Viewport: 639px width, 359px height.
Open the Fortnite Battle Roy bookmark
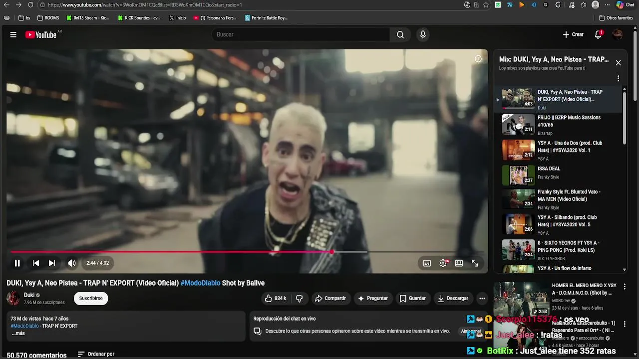(x=266, y=18)
